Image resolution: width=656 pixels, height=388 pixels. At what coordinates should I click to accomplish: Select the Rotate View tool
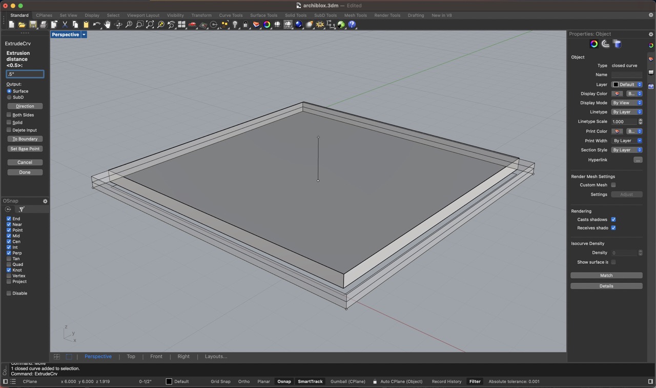point(118,25)
